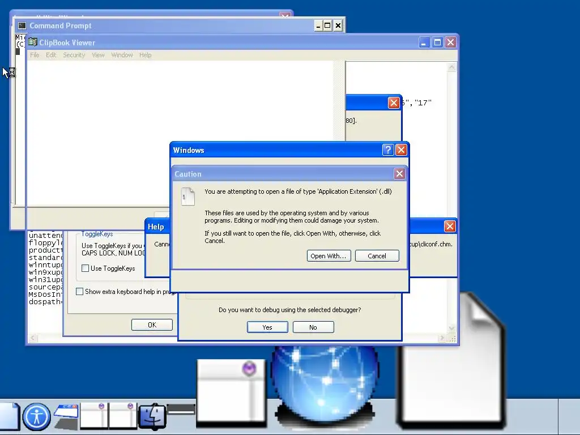Enable the Use ToggleKeys checkbox
Viewport: 580px width, 435px height.
pyautogui.click(x=85, y=268)
